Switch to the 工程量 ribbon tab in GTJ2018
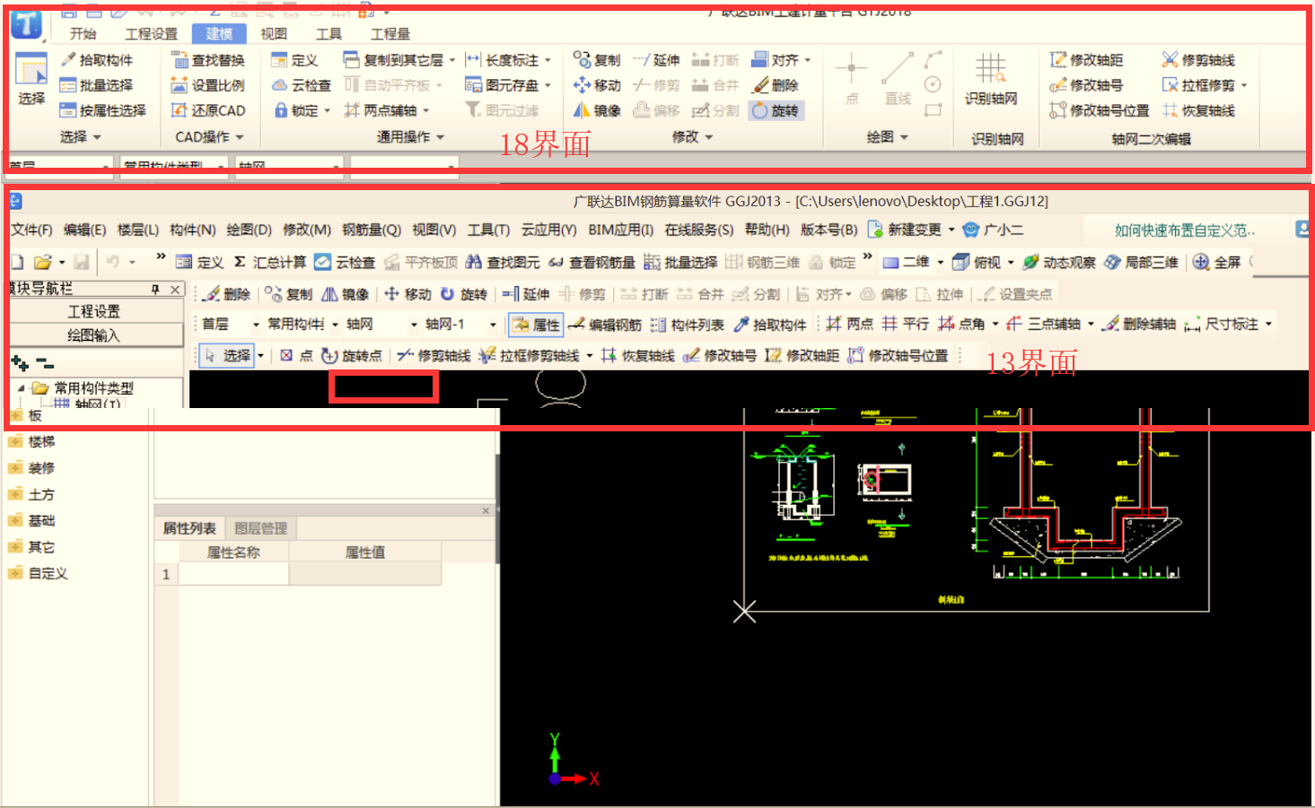 [390, 34]
